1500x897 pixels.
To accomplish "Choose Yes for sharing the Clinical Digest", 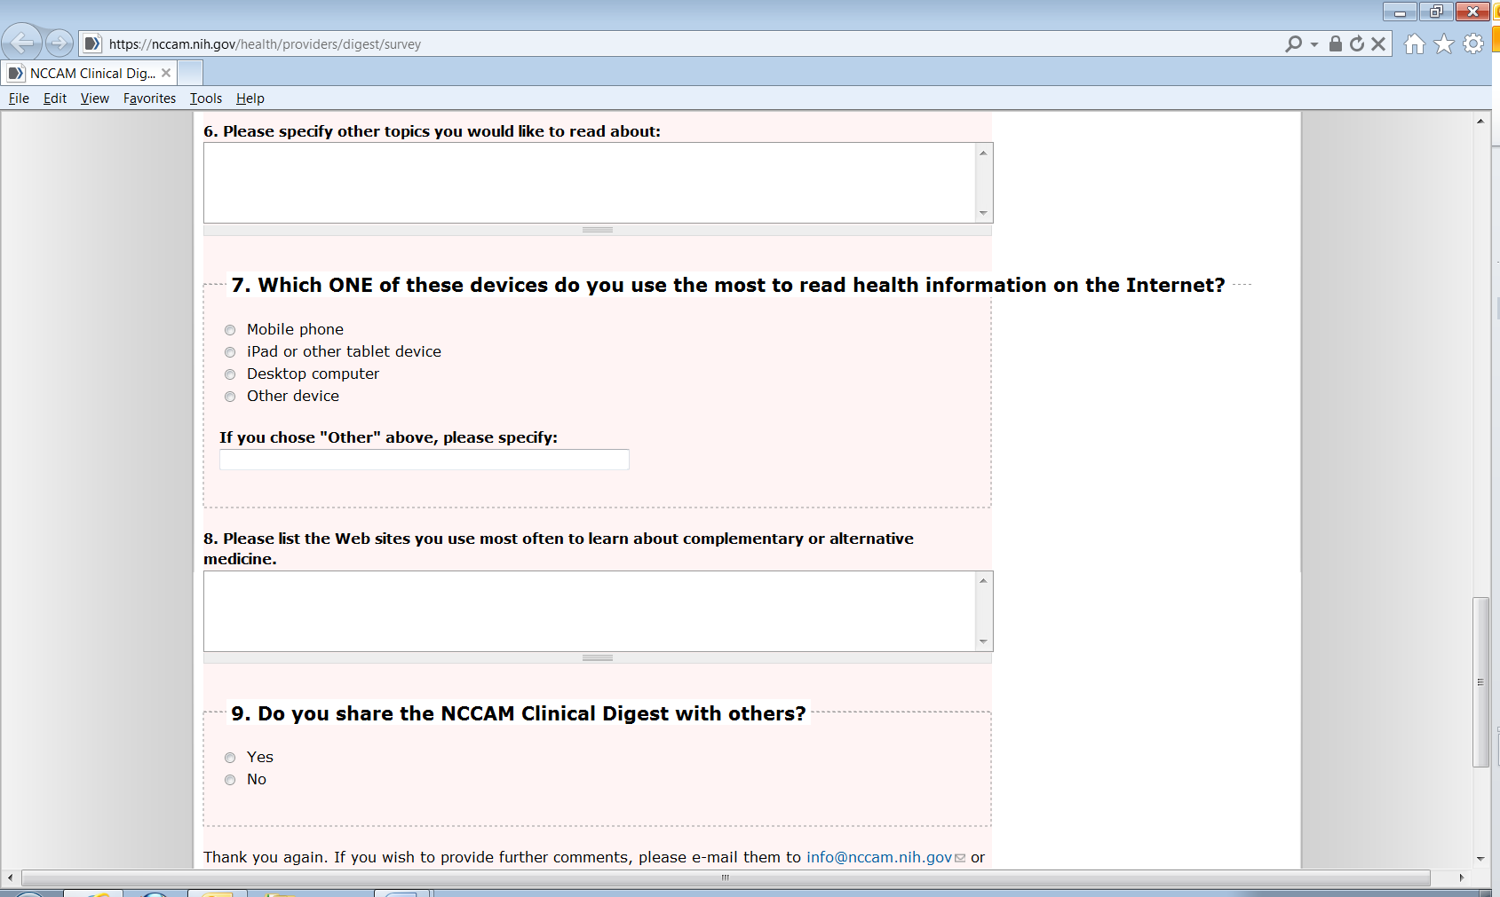I will pyautogui.click(x=230, y=758).
